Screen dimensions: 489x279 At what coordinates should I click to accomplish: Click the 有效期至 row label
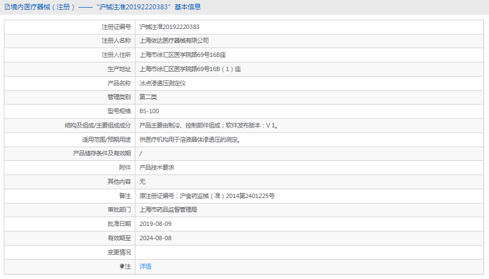point(119,238)
